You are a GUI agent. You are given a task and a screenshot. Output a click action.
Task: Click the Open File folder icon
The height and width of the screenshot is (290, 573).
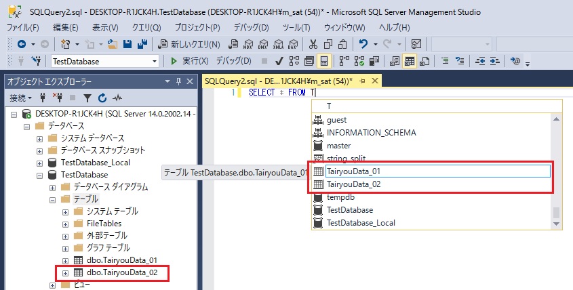(x=113, y=45)
